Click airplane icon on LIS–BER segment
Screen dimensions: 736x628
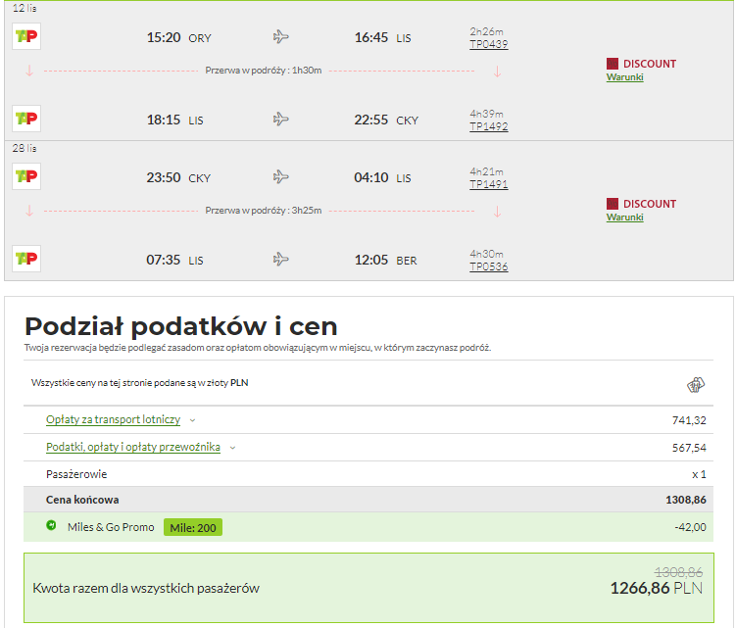point(280,259)
